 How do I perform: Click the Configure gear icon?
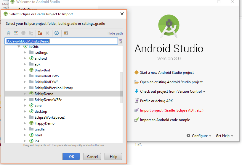pos(188,135)
